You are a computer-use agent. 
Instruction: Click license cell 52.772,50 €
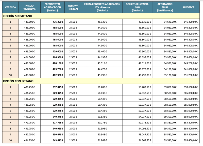[137, 123]
